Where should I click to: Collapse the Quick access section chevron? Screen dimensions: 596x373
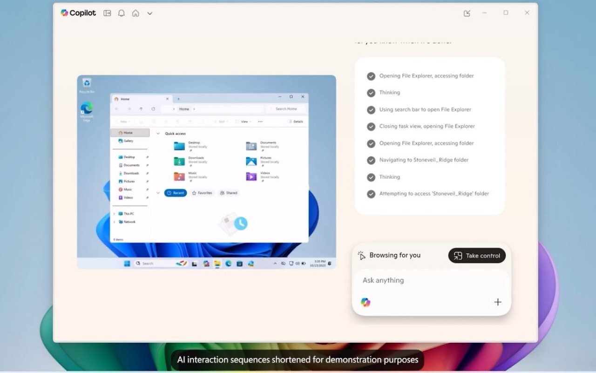tap(158, 134)
